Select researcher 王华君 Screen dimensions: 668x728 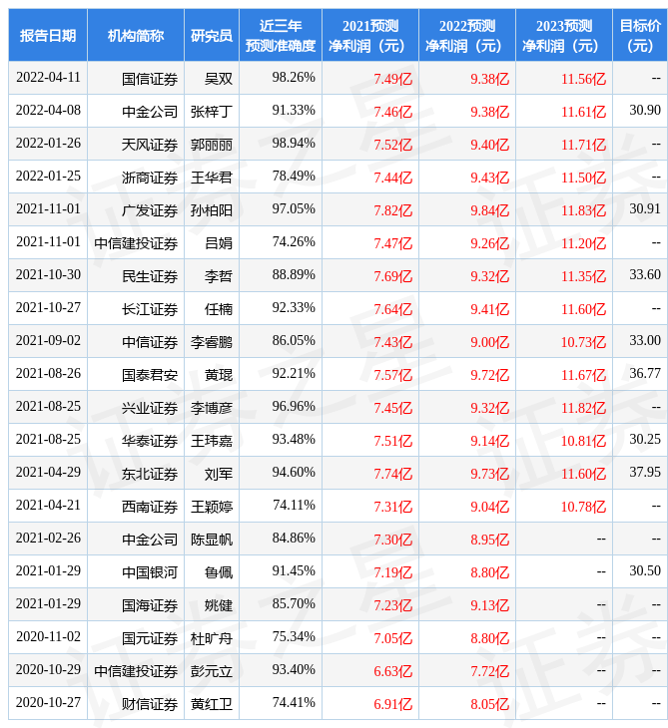(x=212, y=178)
